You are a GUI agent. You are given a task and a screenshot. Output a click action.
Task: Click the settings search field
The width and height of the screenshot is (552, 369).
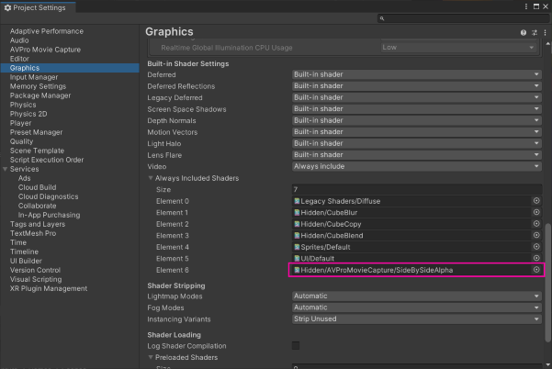(463, 18)
